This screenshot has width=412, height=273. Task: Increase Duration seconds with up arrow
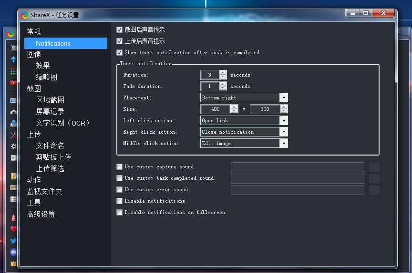click(x=223, y=73)
